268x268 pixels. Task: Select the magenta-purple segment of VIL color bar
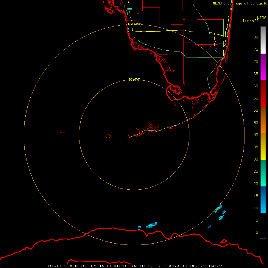point(263,67)
